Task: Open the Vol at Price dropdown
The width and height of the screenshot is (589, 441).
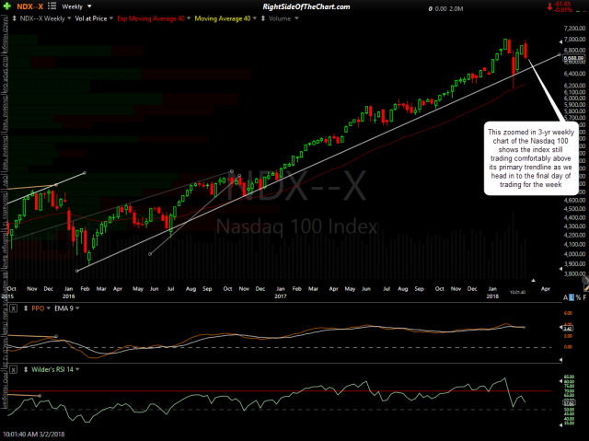Action: point(110,18)
